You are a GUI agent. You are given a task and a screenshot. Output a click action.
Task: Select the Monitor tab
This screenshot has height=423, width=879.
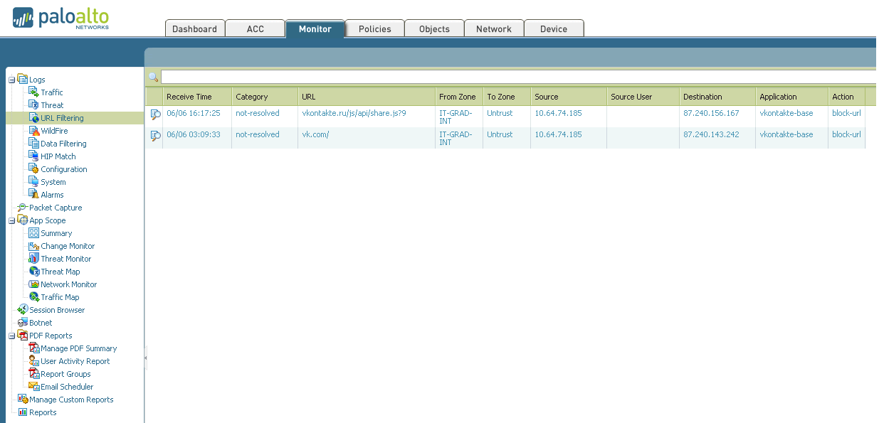[315, 28]
